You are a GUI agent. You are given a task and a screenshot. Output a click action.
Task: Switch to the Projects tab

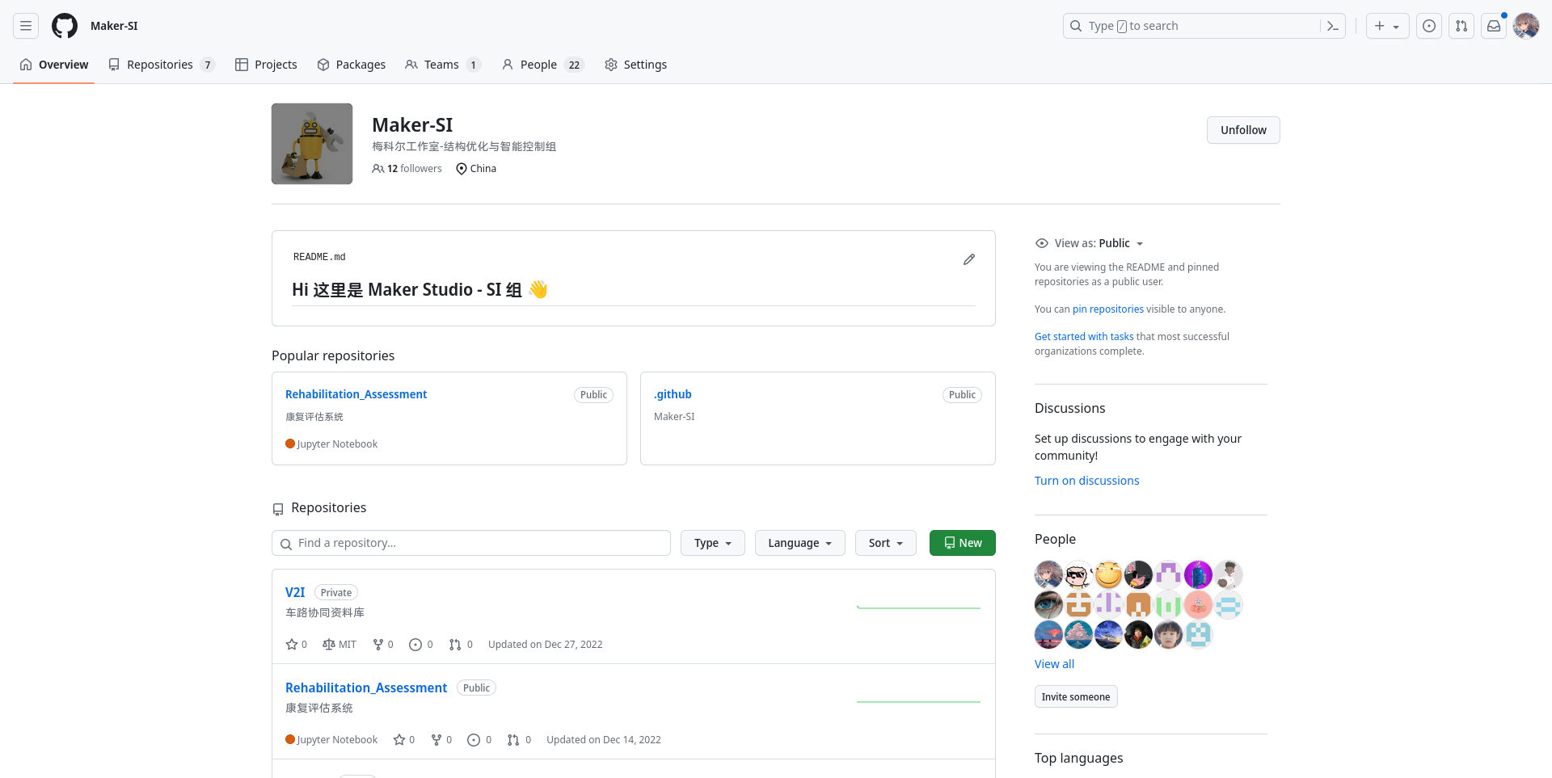point(266,65)
